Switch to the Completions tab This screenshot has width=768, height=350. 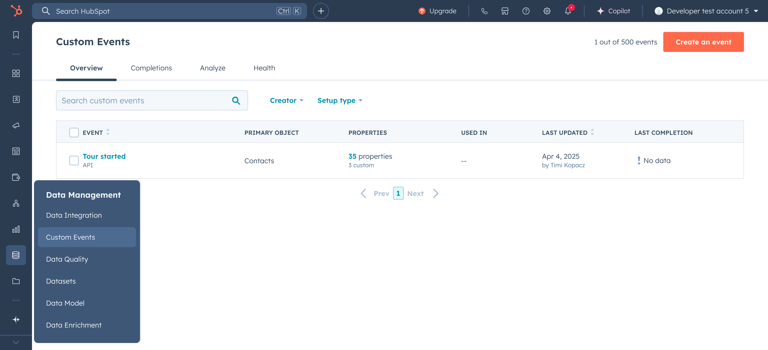151,68
